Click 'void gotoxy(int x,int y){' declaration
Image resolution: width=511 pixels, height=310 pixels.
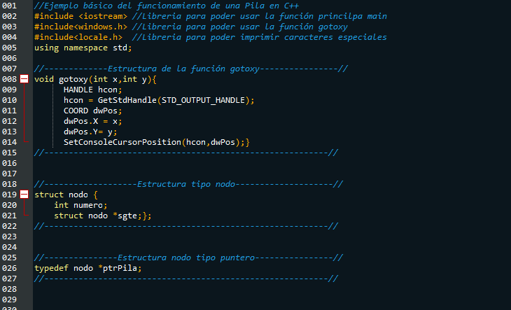click(x=95, y=79)
